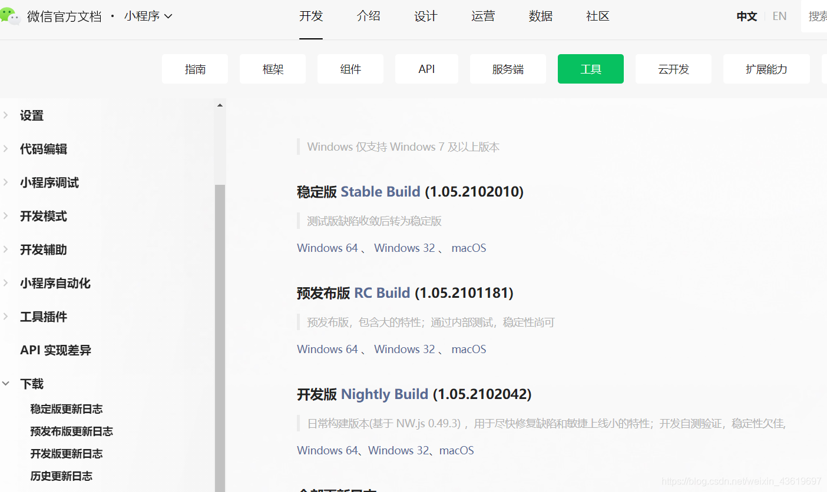The width and height of the screenshot is (827, 492).
Task: Switch language to EN
Action: pyautogui.click(x=779, y=16)
